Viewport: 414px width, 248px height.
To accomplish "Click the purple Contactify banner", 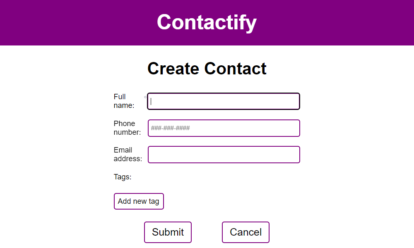I will point(207,23).
